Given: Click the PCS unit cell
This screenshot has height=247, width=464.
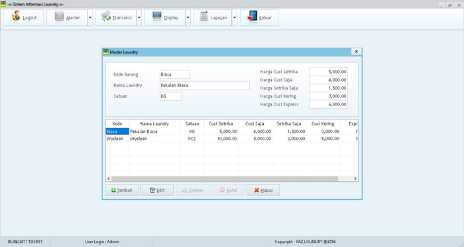Looking at the screenshot, I should click(x=192, y=139).
